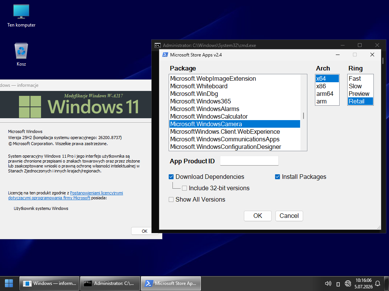Select Microsoft.WindowsCalculator package
The height and width of the screenshot is (291, 389).
coord(235,116)
